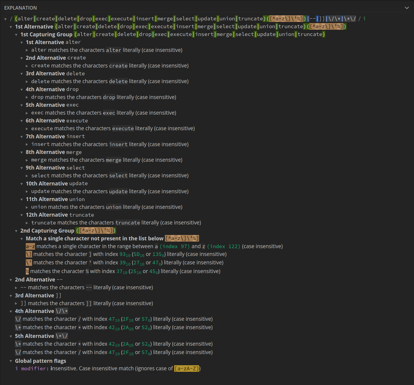Click the '1st Capturing Group' label
This screenshot has height=385, width=414.
46,35
